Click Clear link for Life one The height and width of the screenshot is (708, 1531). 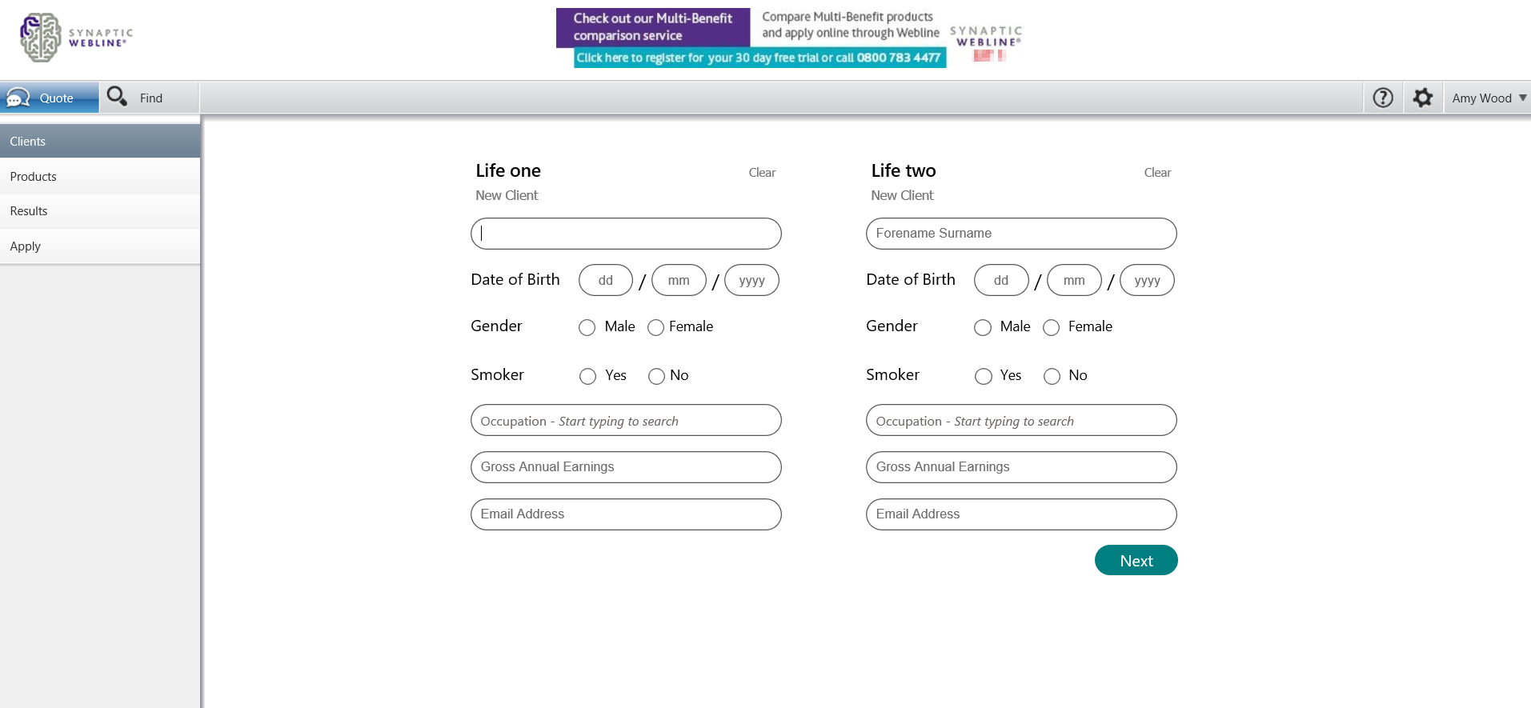[762, 173]
